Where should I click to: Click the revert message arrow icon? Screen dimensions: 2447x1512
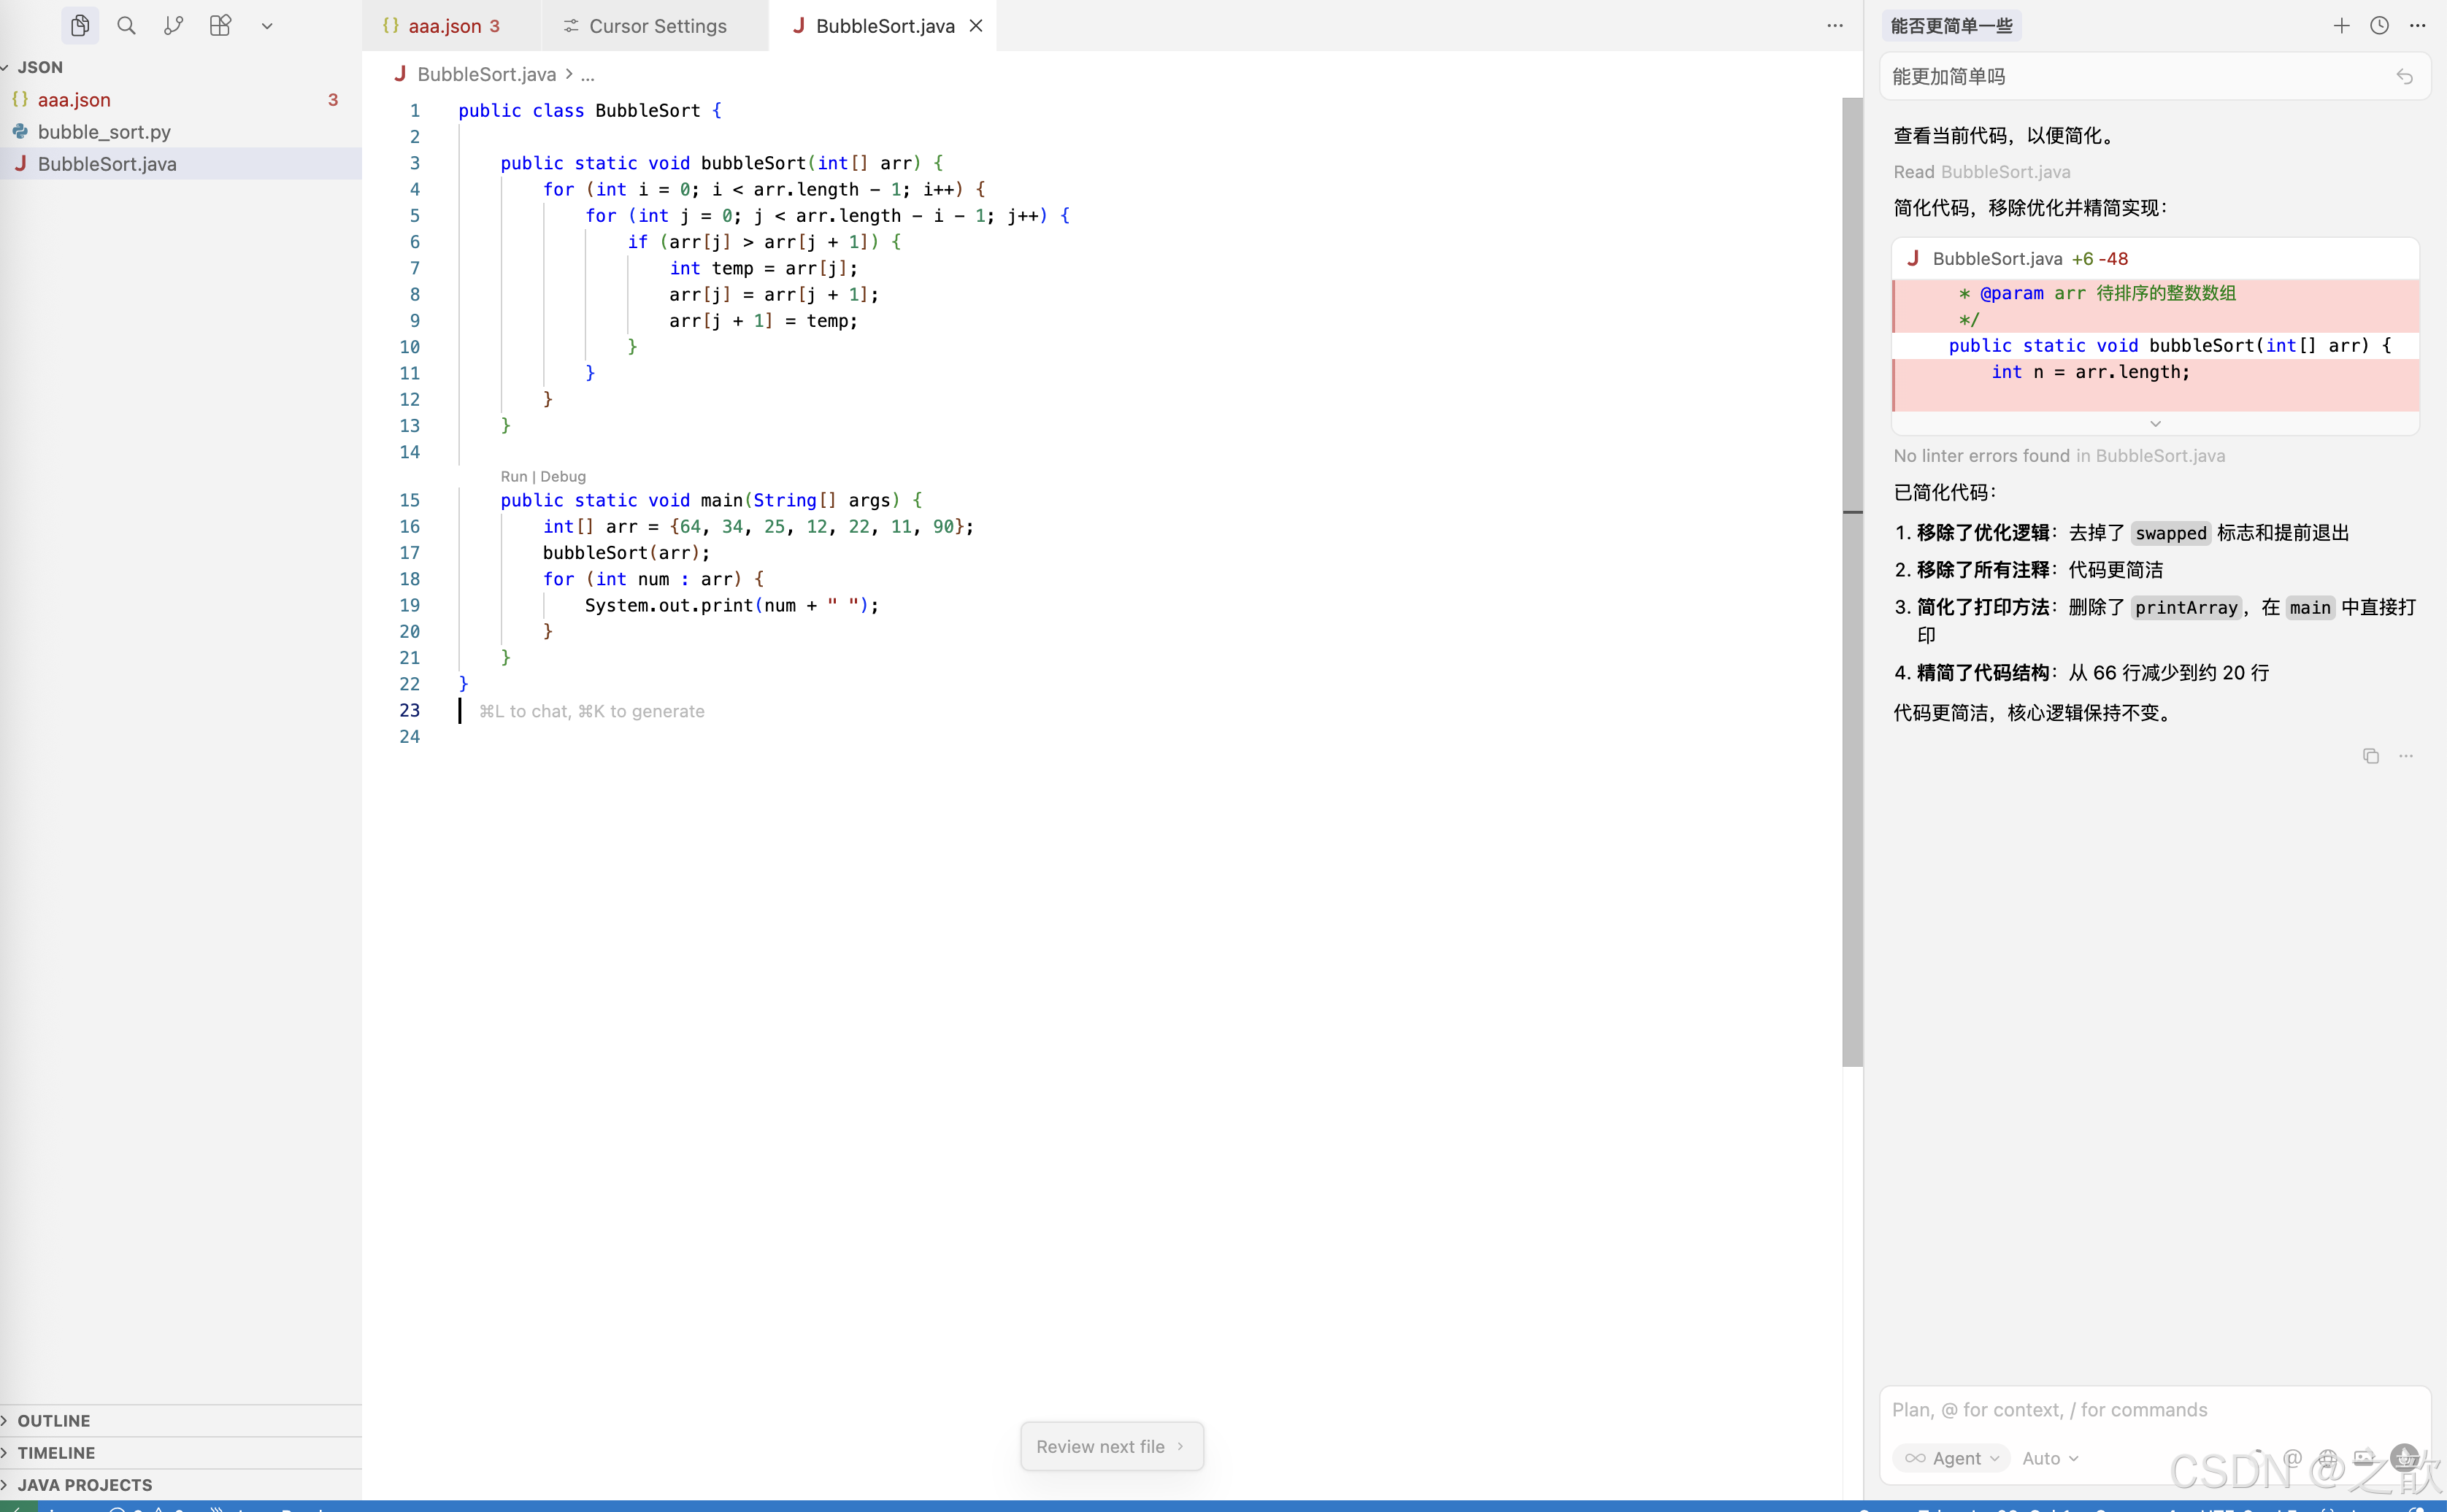click(x=2404, y=77)
